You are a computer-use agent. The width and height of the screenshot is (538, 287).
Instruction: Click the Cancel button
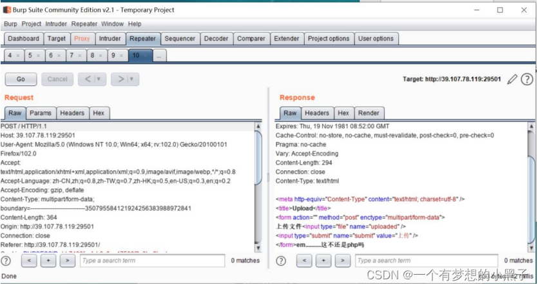(57, 79)
